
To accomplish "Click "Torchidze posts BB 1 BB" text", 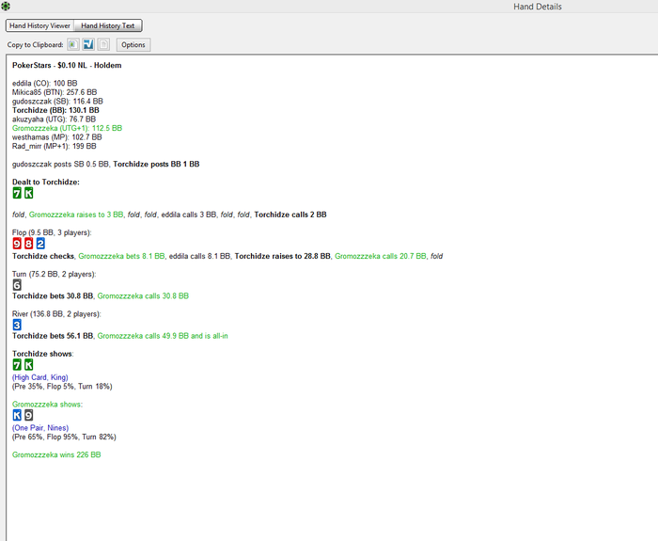I will (156, 165).
